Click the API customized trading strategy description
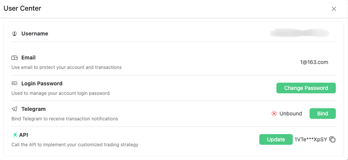The width and height of the screenshot is (348, 160). pyautogui.click(x=75, y=145)
